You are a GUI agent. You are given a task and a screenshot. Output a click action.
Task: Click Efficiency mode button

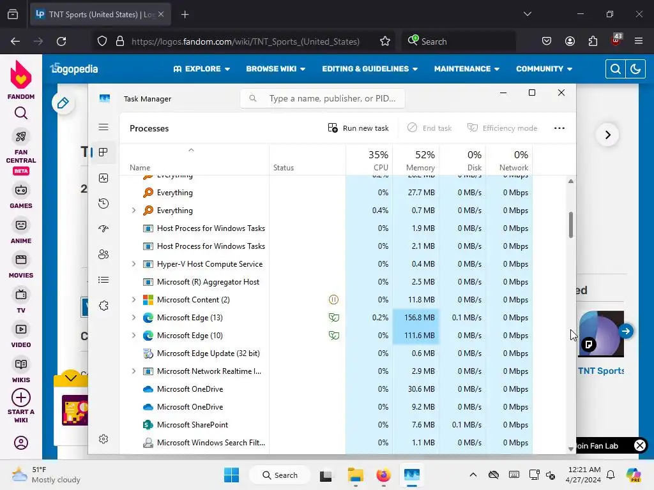[502, 128]
